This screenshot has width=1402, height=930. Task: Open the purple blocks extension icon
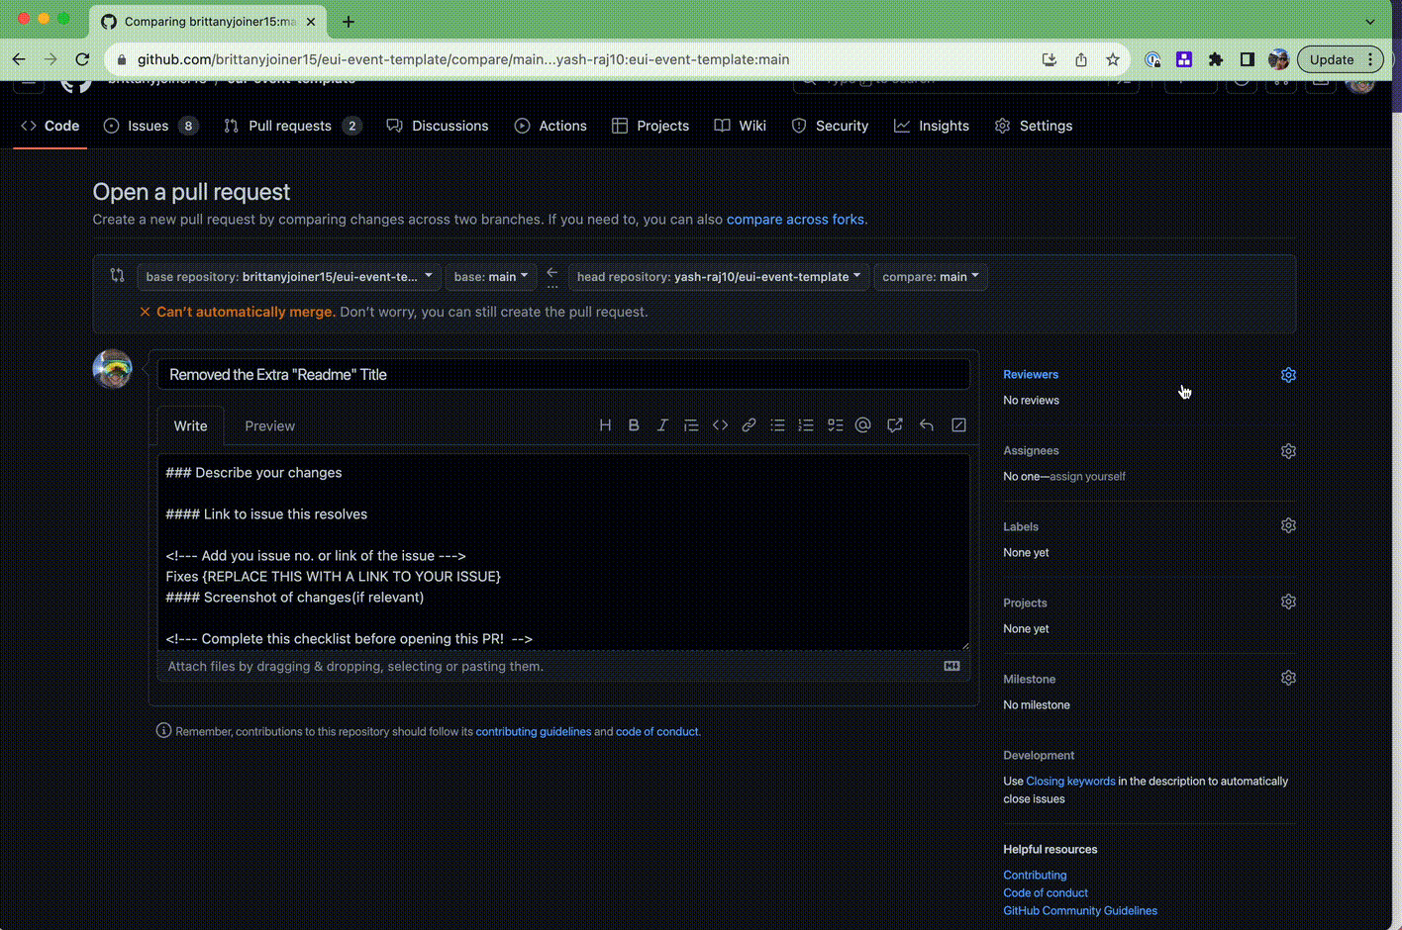click(1184, 59)
